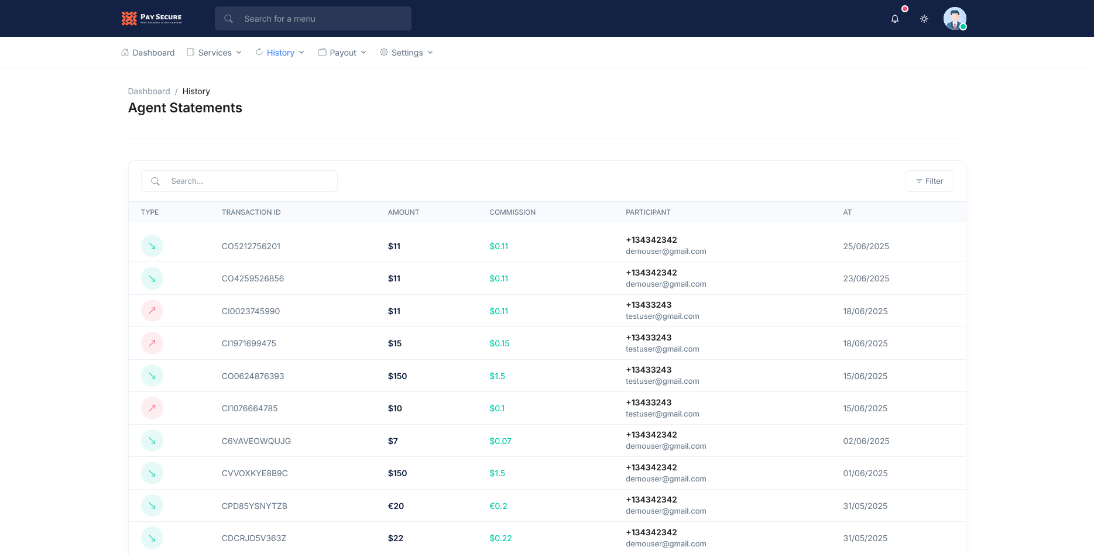The width and height of the screenshot is (1094, 554).
Task: Open the Dashboard breadcrumb link
Action: coord(149,91)
